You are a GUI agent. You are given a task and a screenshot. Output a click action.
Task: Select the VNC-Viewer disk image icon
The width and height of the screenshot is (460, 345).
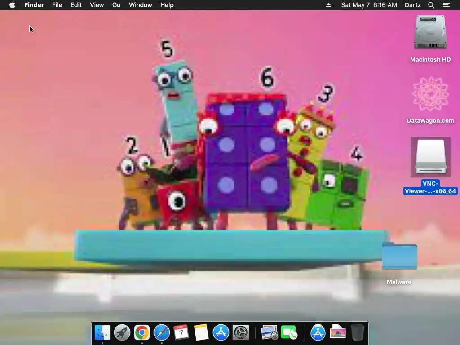[430, 157]
